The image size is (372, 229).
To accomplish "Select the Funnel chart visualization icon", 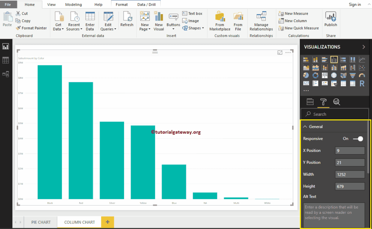I will click(353, 75).
